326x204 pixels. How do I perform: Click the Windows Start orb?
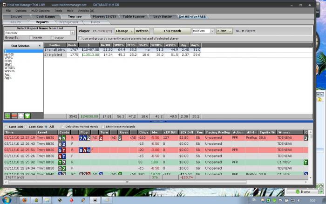tap(7, 200)
